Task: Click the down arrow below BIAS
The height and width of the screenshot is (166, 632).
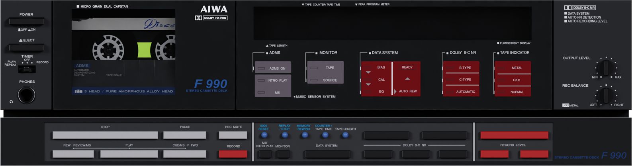Action: 368,72
